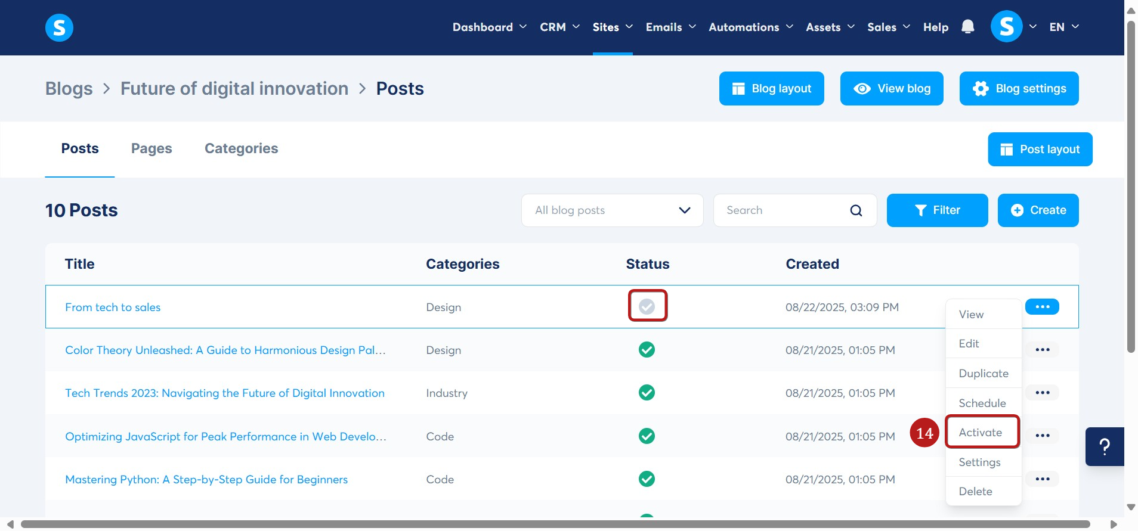This screenshot has width=1138, height=531.
Task: Open Optimizing JavaScript for Peak Performance post
Action: 225,437
